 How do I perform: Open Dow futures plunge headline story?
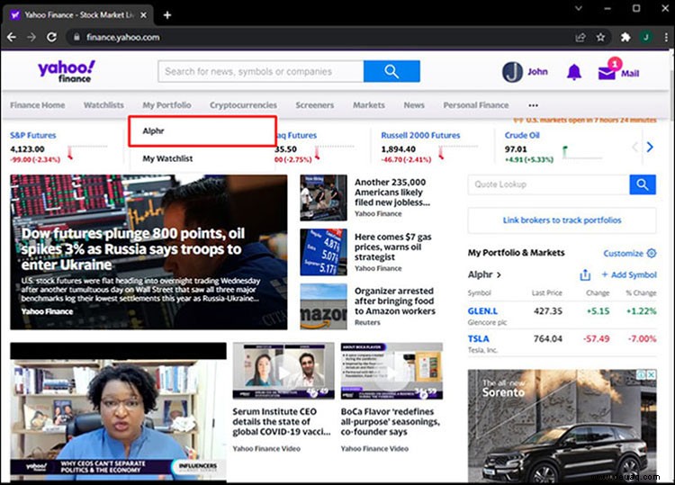(133, 248)
